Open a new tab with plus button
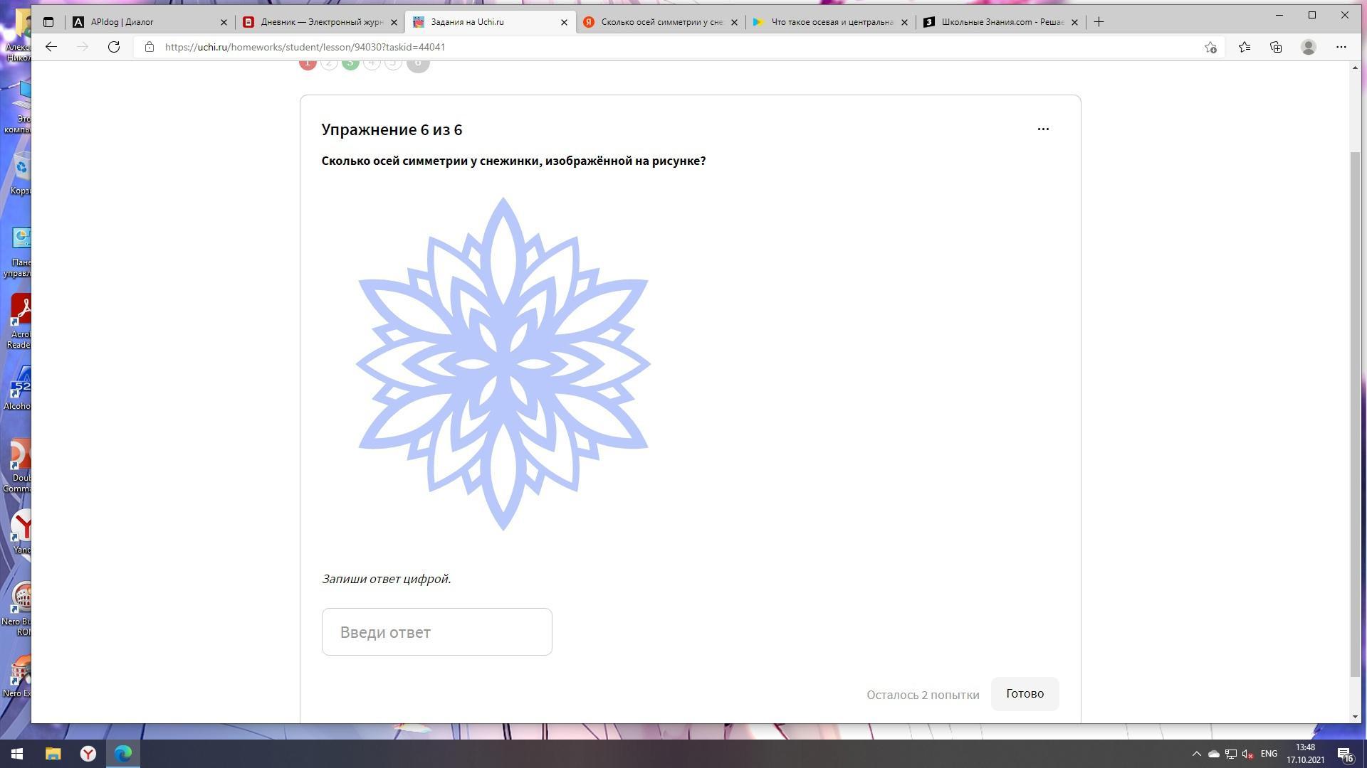The height and width of the screenshot is (768, 1367). click(x=1099, y=22)
